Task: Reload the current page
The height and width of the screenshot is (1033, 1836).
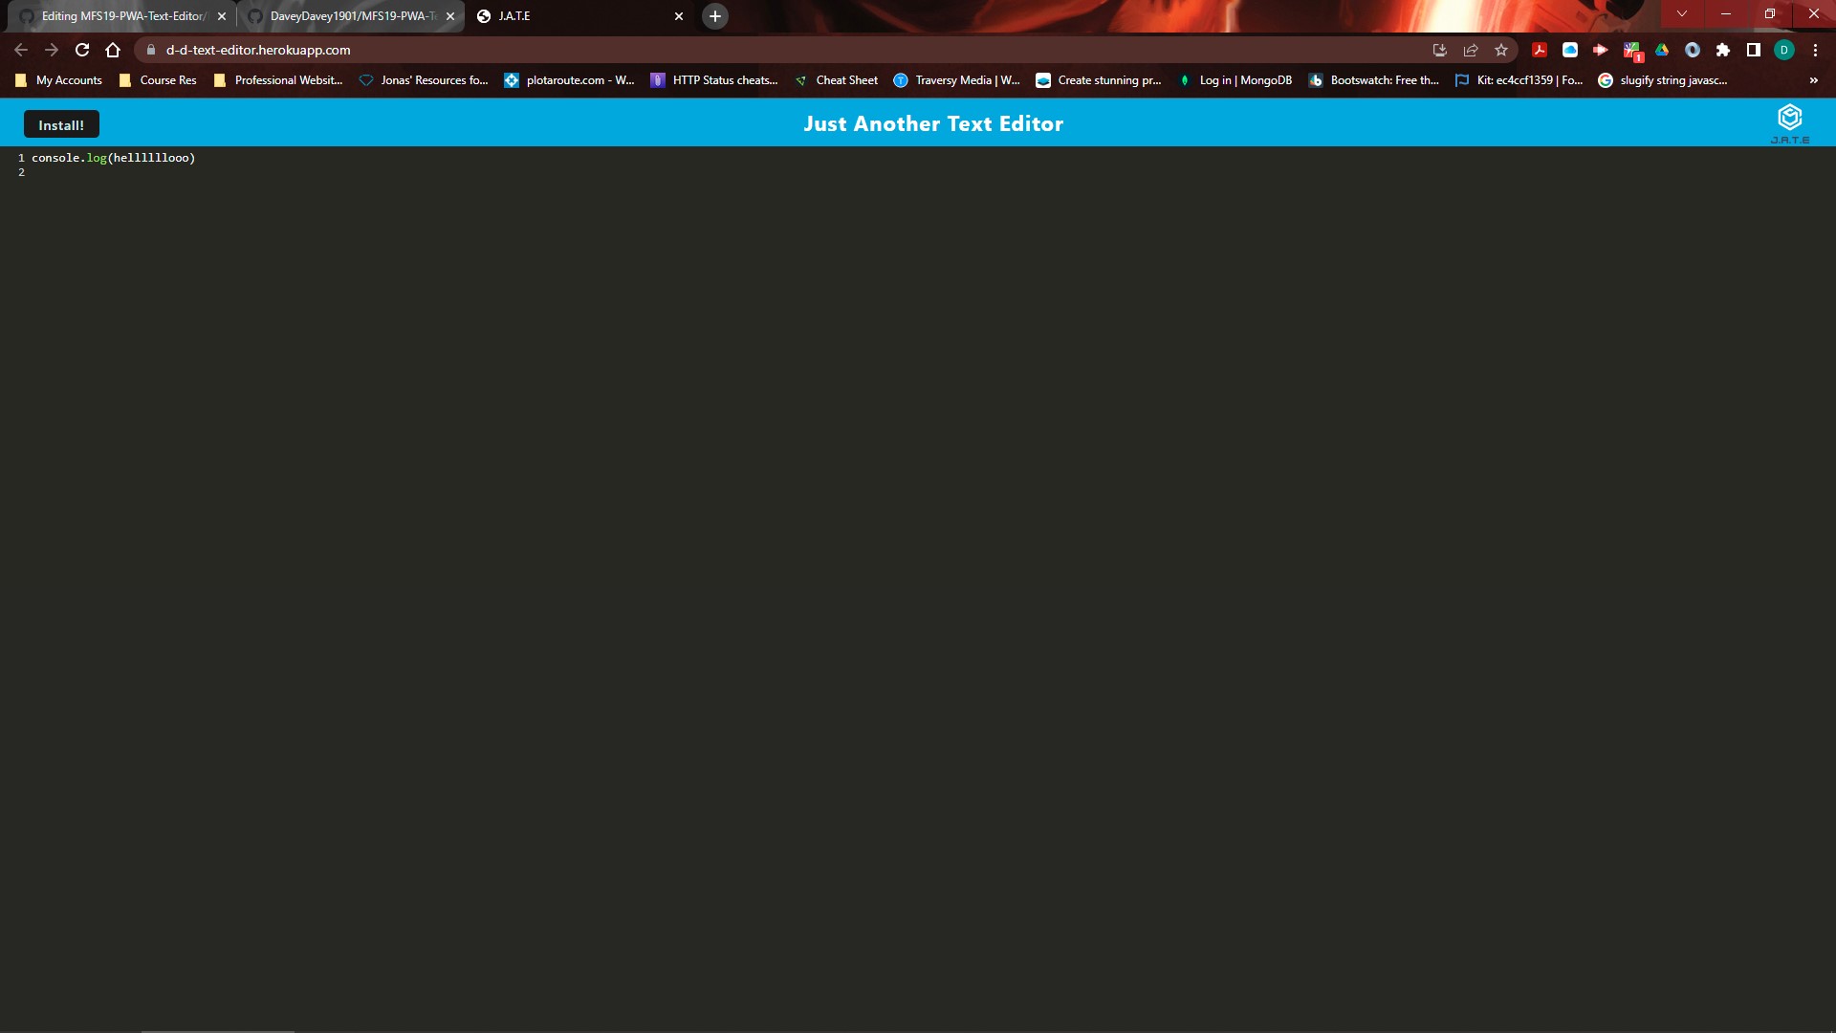Action: (x=81, y=50)
